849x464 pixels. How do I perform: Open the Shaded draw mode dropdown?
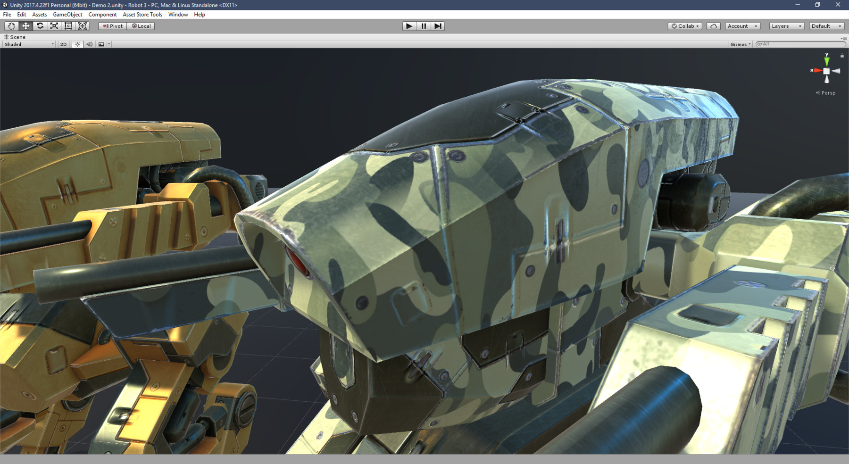pos(27,44)
